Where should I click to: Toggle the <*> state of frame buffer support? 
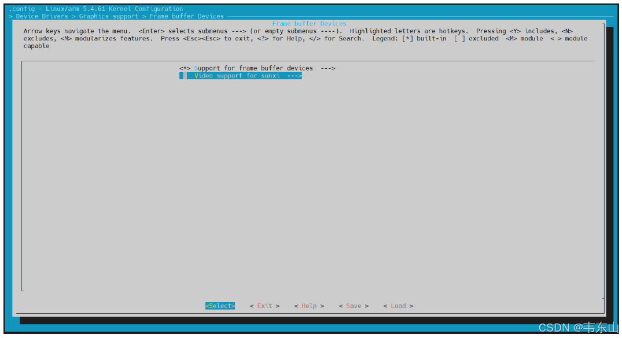[185, 68]
